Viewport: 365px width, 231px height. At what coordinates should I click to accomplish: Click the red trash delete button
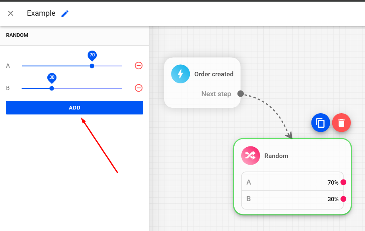click(341, 123)
